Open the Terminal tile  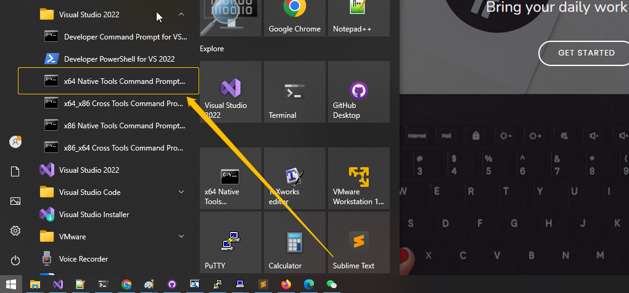[294, 92]
